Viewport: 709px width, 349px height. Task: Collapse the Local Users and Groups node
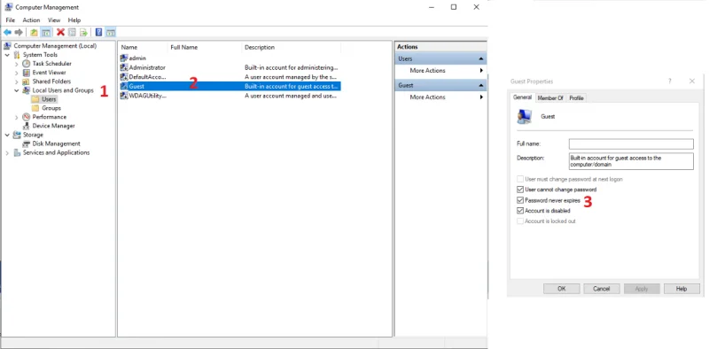[17, 90]
